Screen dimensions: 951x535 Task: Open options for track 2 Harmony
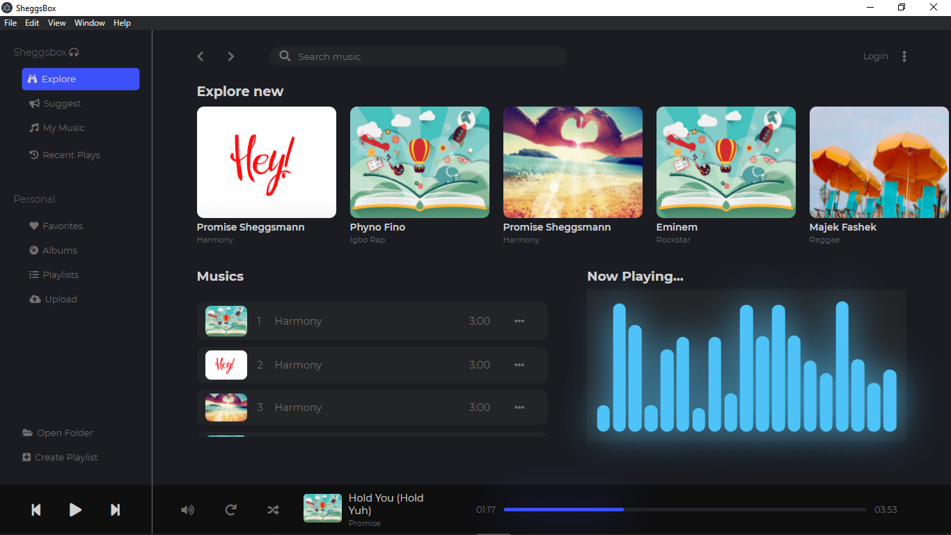click(x=519, y=365)
